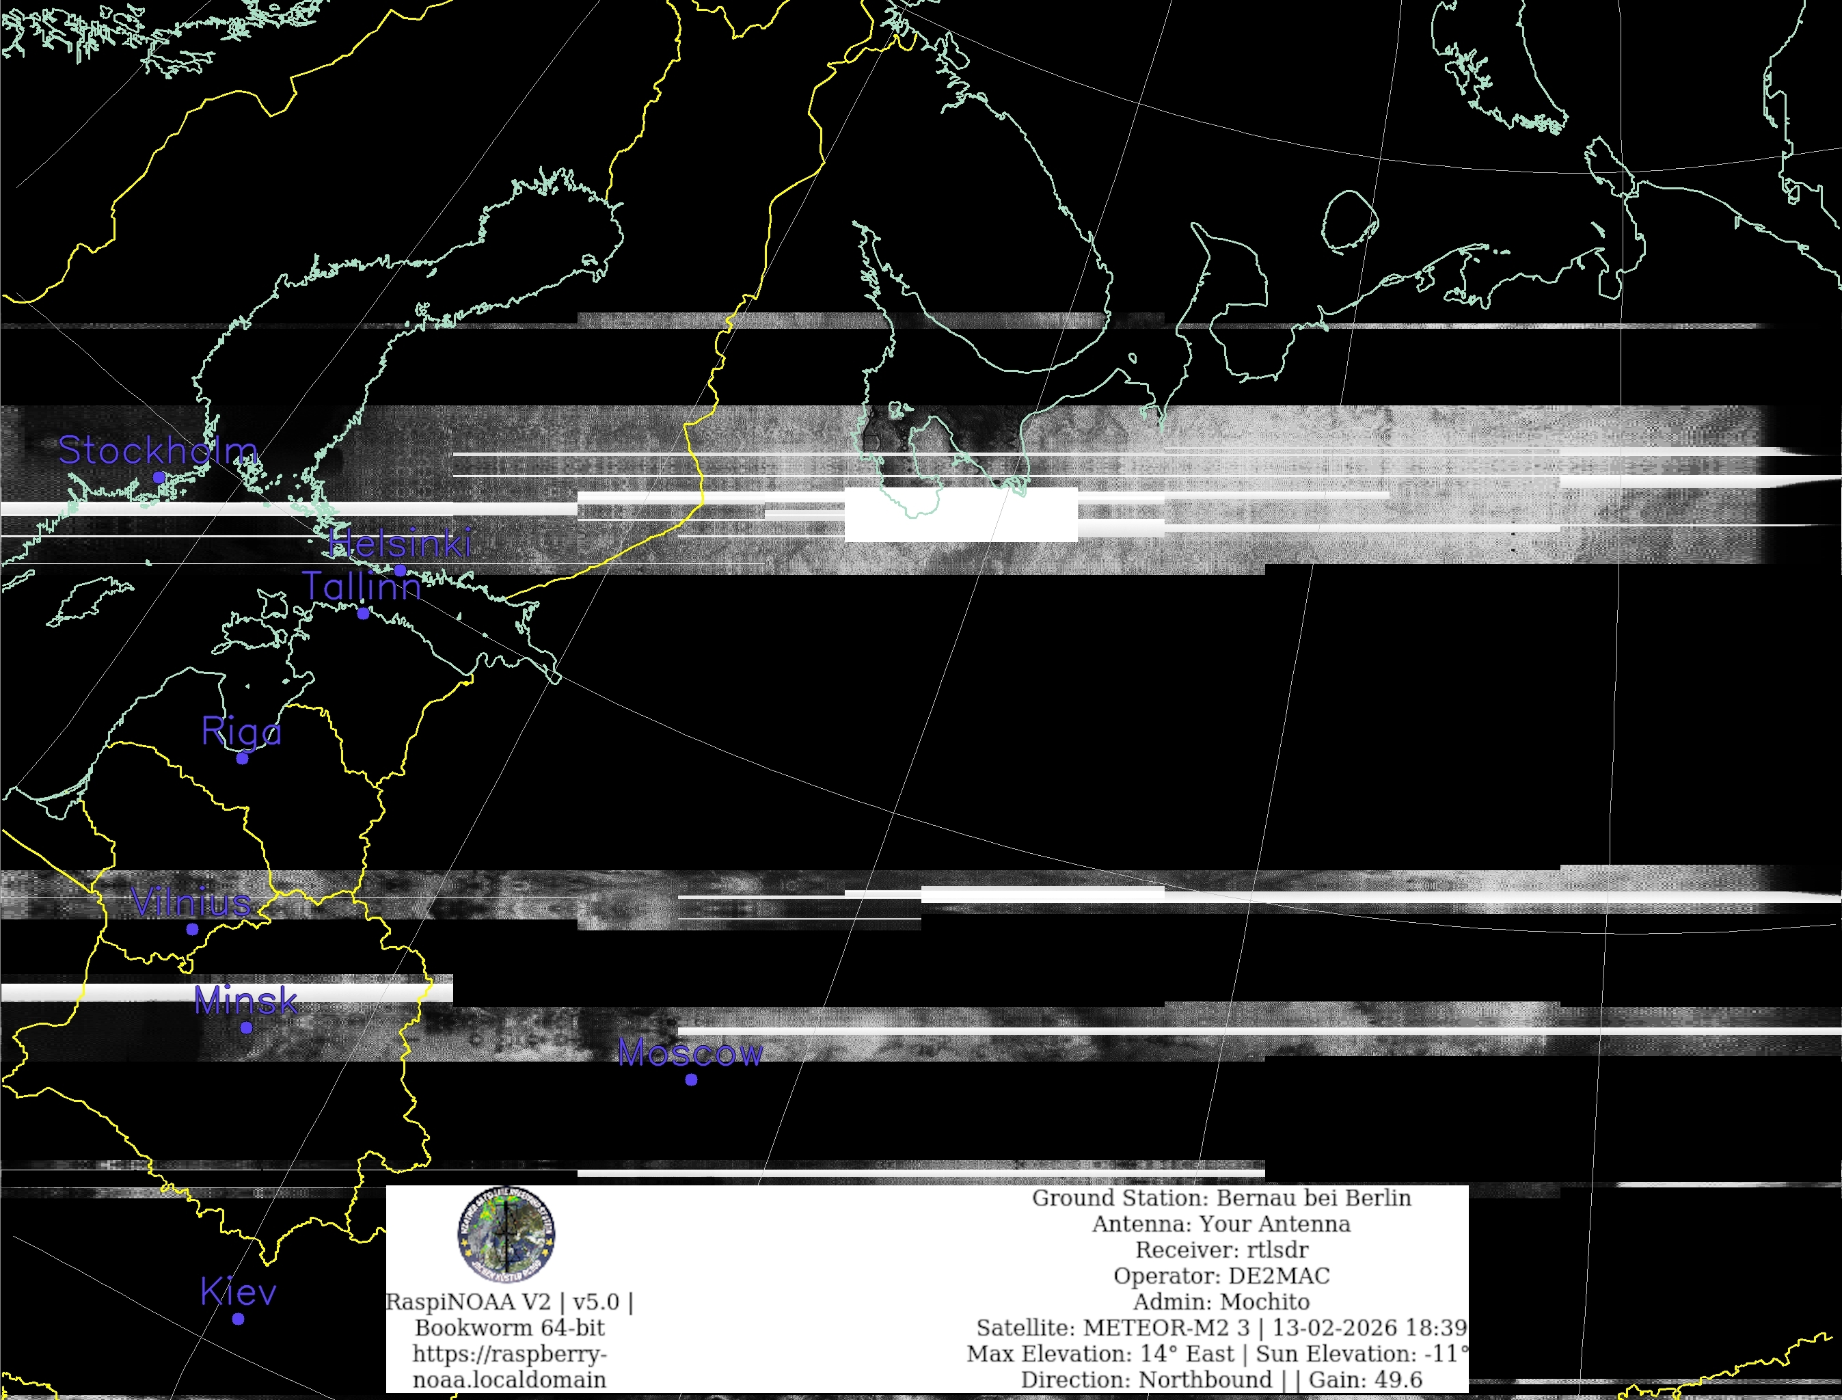Click the Operator DE2MAC text
The image size is (1842, 1400).
pos(1221,1276)
